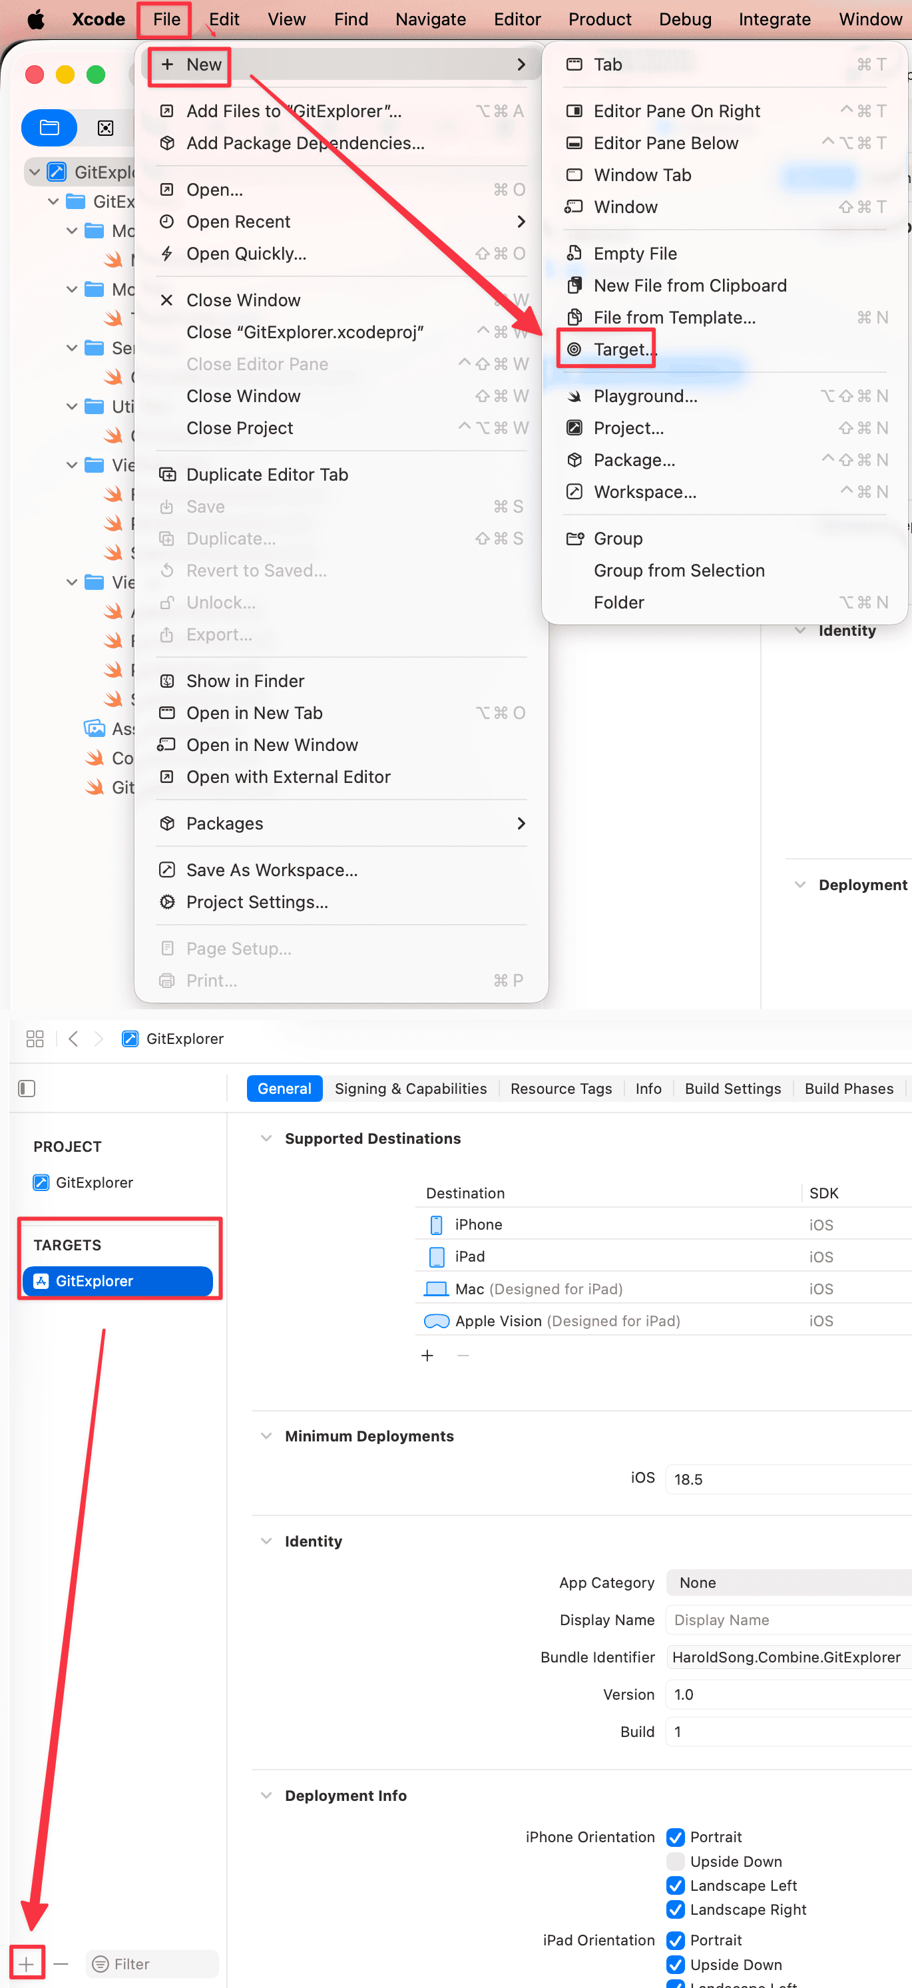Switch to Resource Tags tab
912x1988 pixels.
(561, 1088)
